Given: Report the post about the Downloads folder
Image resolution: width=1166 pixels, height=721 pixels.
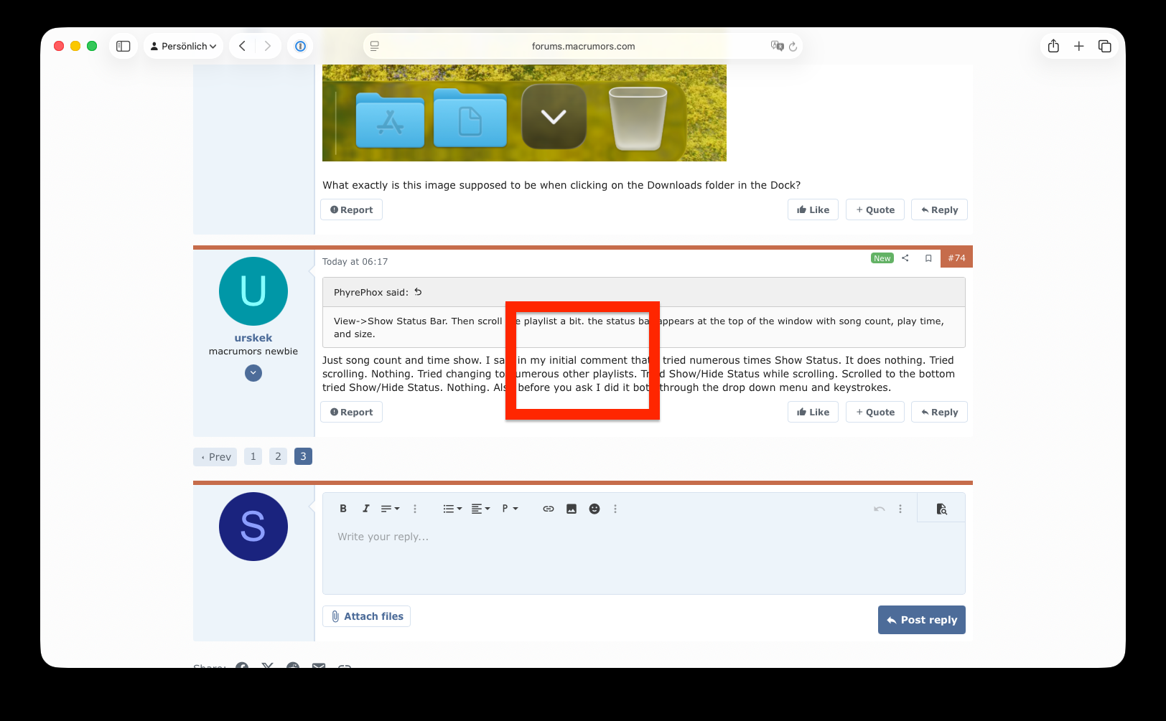Looking at the screenshot, I should click(x=351, y=209).
